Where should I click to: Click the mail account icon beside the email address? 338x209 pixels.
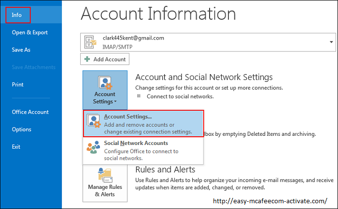pos(90,42)
